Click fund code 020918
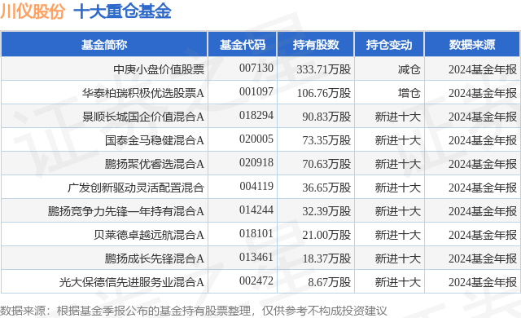521x318 pixels. coord(256,162)
